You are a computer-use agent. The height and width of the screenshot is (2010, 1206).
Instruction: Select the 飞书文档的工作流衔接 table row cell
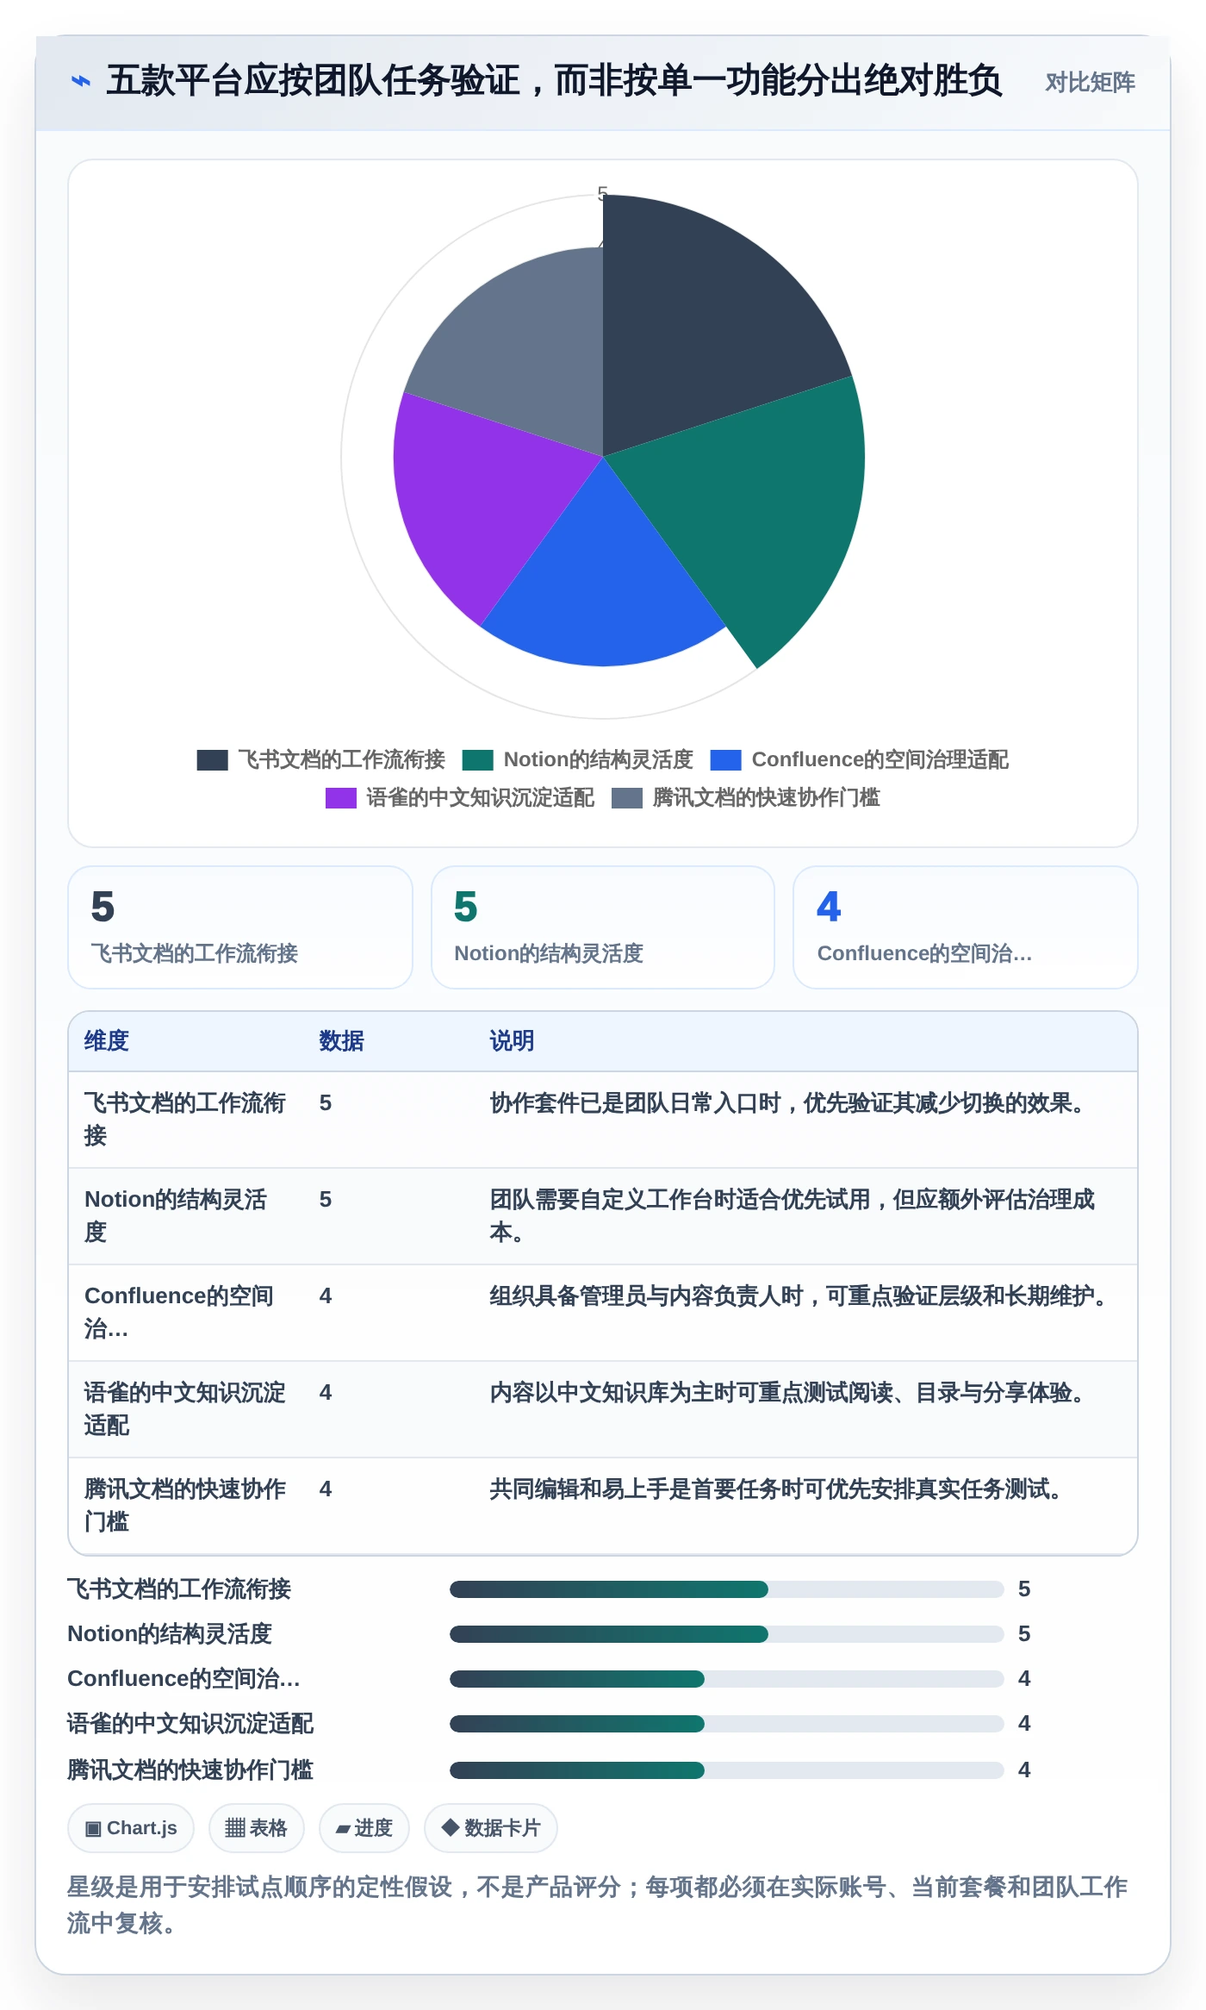click(x=185, y=1120)
